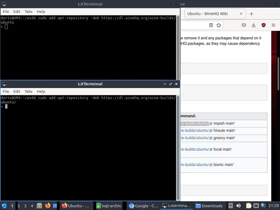Open File menu in front LXTerminal
The height and width of the screenshot is (210, 280).
(x=6, y=91)
